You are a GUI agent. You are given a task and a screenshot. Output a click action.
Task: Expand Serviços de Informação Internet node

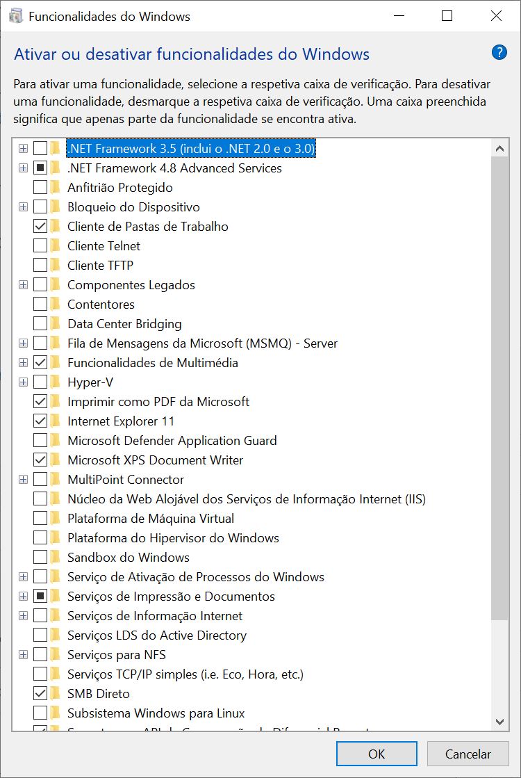23,616
